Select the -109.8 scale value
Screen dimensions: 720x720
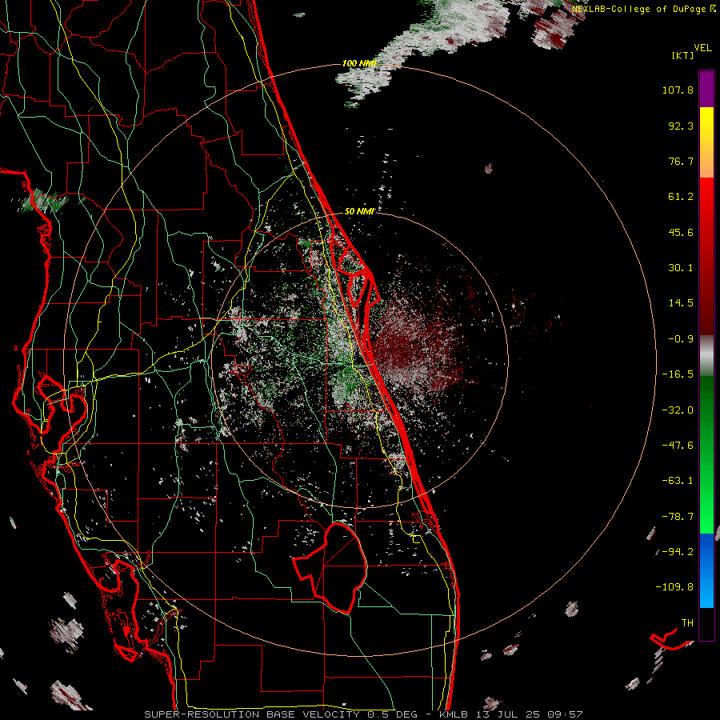click(x=674, y=587)
